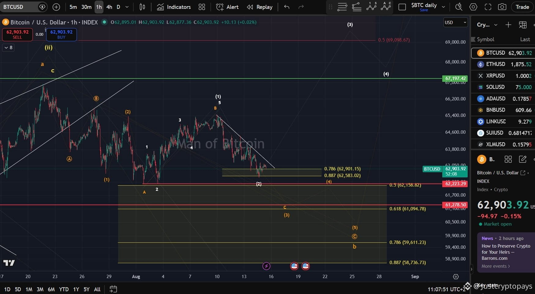This screenshot has width=535, height=294.
Task: Open the quick search icon
Action: (x=458, y=7)
